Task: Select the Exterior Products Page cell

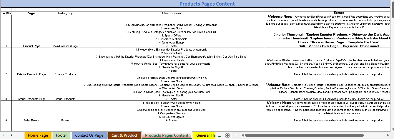Action: click(31, 74)
